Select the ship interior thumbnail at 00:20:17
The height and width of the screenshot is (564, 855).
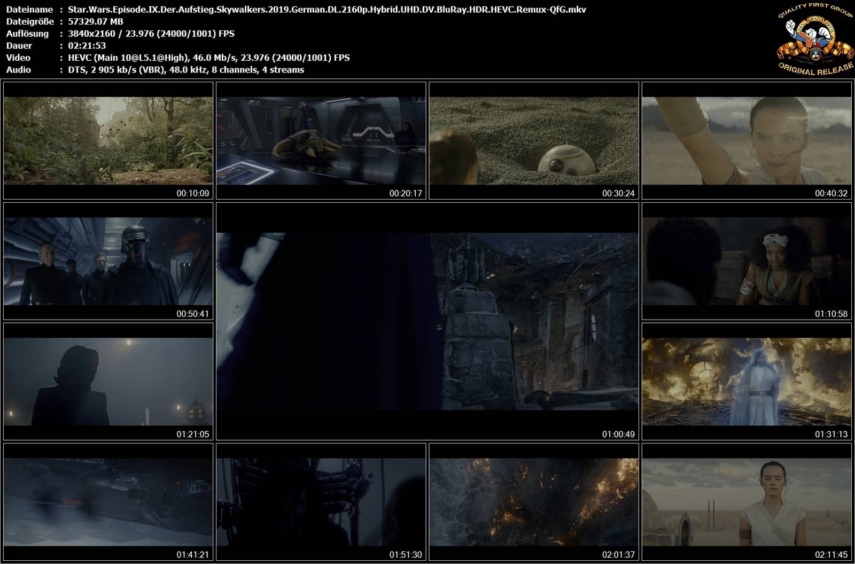point(321,141)
